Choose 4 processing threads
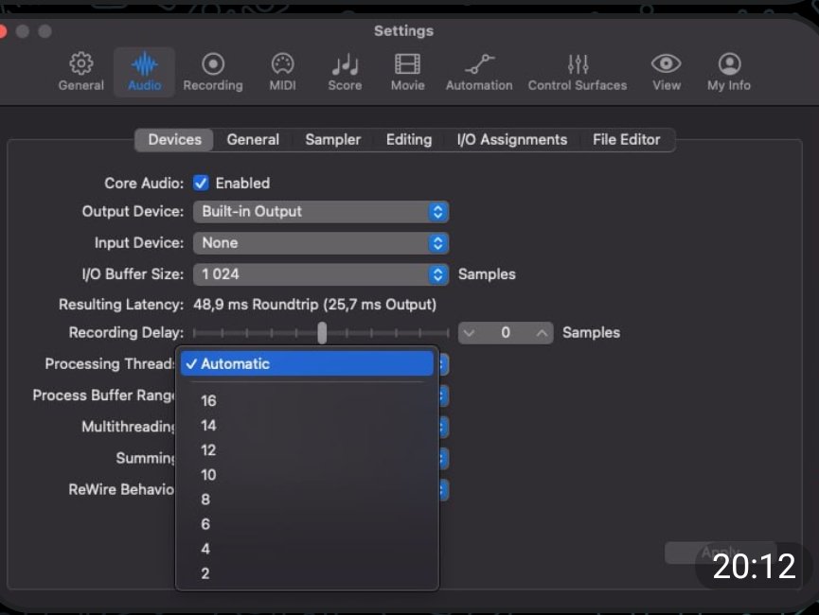The height and width of the screenshot is (615, 819). [307, 549]
